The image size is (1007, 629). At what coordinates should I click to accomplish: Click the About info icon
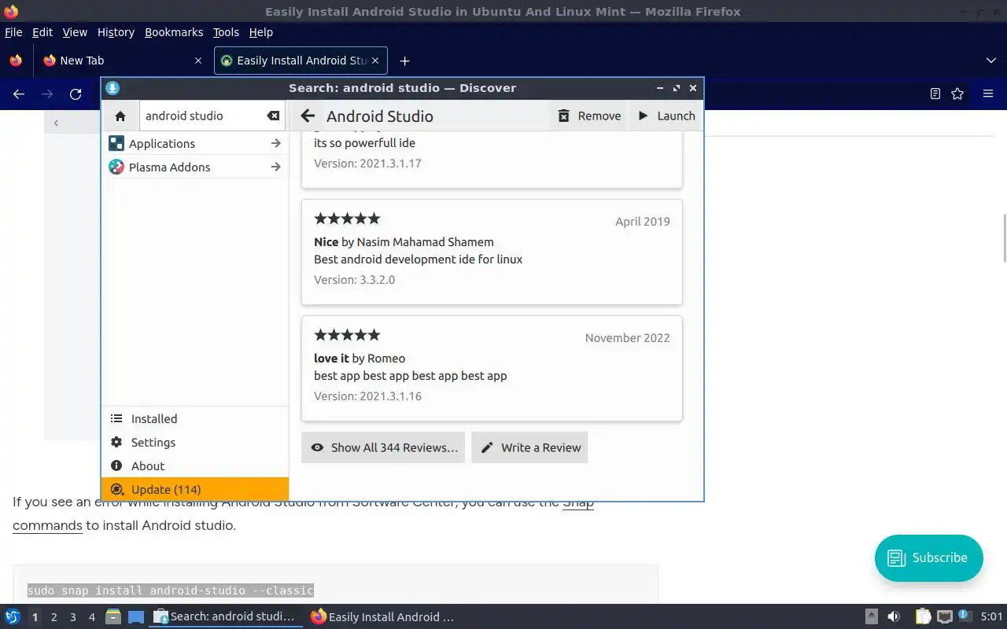(x=116, y=465)
